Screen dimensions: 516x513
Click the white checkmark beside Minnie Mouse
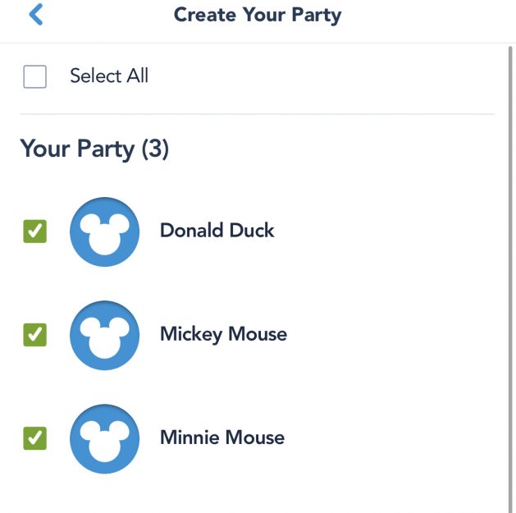pos(35,437)
